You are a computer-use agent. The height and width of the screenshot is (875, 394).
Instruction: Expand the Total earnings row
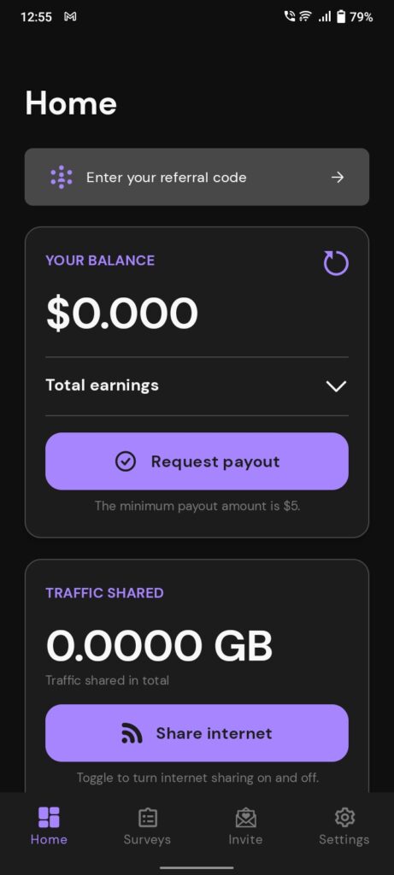[x=197, y=385]
